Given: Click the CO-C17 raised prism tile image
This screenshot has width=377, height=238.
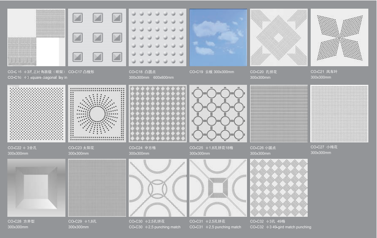Looking at the screenshot, I should coord(97,38).
